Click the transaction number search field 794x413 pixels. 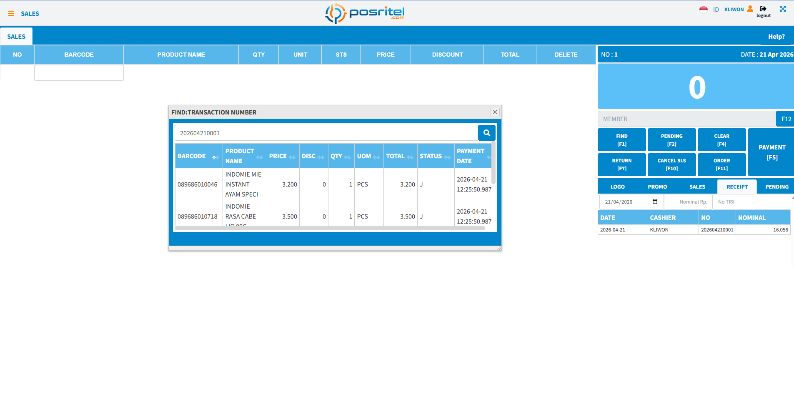pos(326,133)
